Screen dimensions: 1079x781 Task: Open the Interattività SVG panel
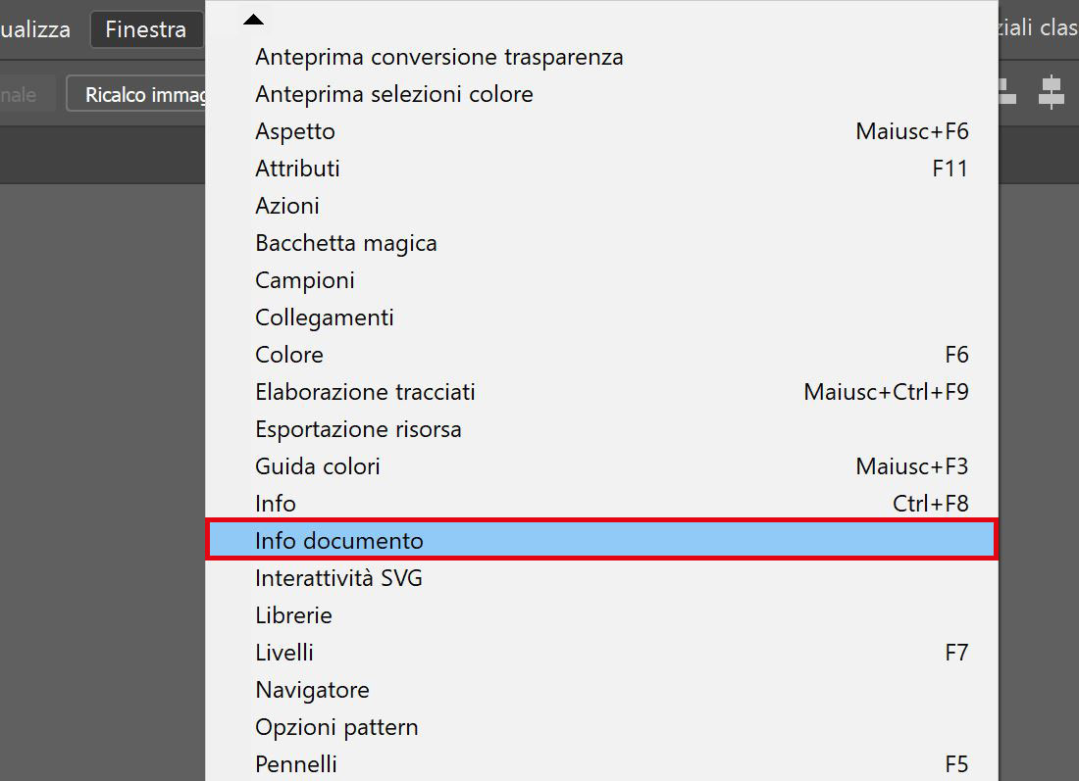click(338, 578)
